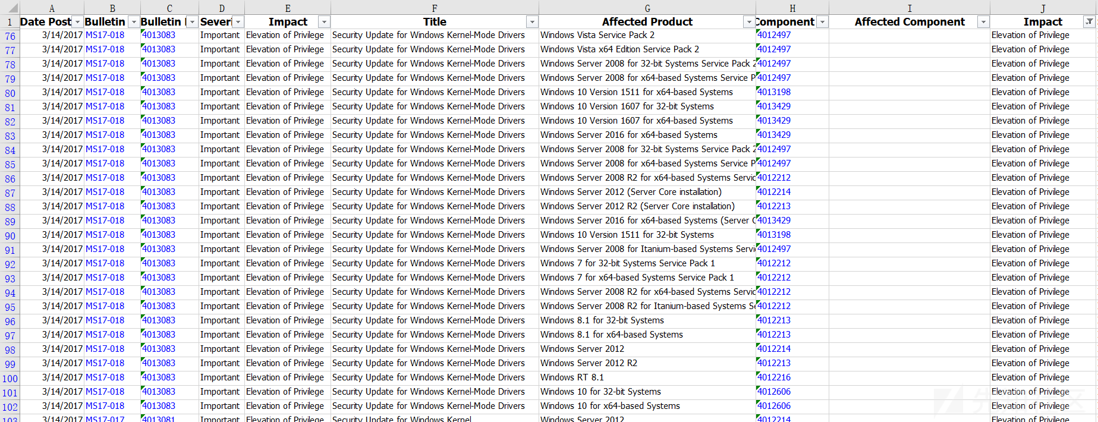
Task: Open the Date Posted filter dropdown
Action: pyautogui.click(x=77, y=22)
